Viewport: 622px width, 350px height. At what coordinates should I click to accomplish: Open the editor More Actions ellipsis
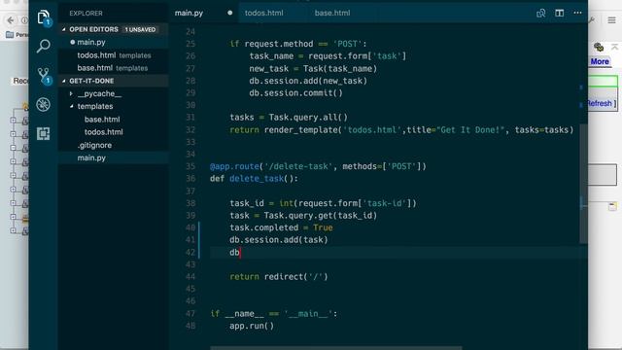click(577, 13)
